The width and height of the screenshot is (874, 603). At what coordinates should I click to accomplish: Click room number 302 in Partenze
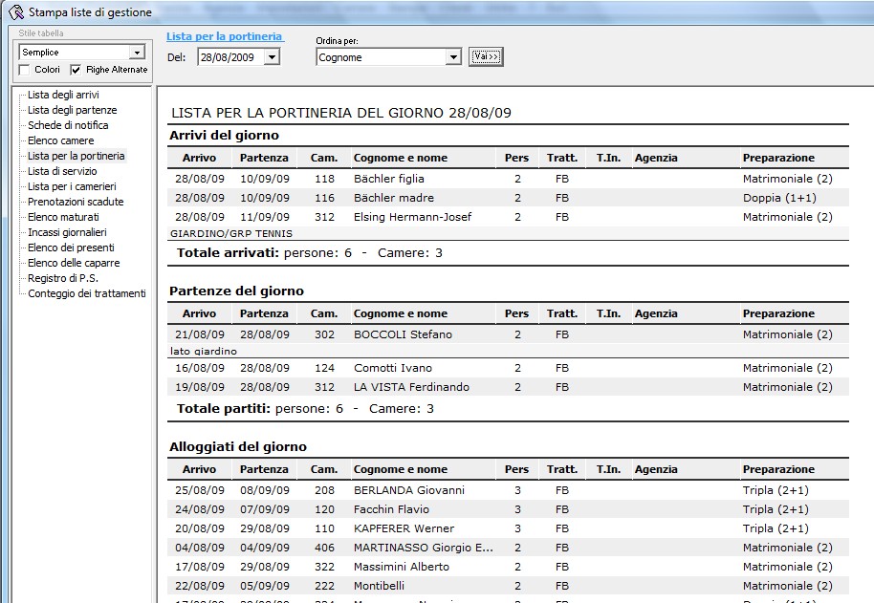[324, 334]
